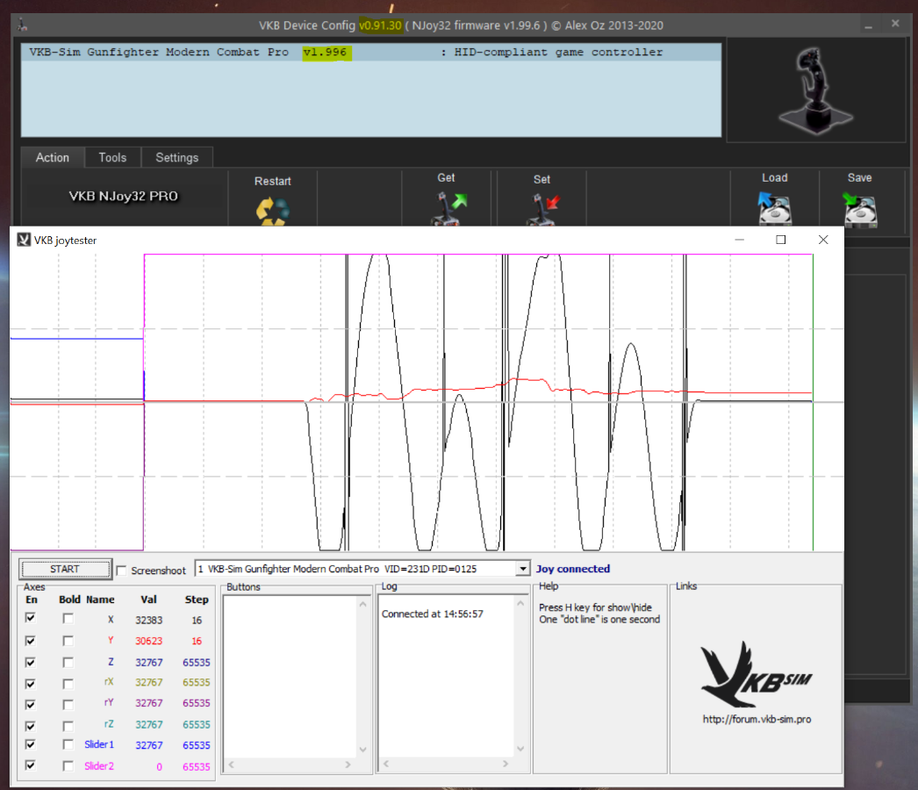Screen dimensions: 918x790
Task: Enable Bold for the Z axis
Action: [68, 663]
